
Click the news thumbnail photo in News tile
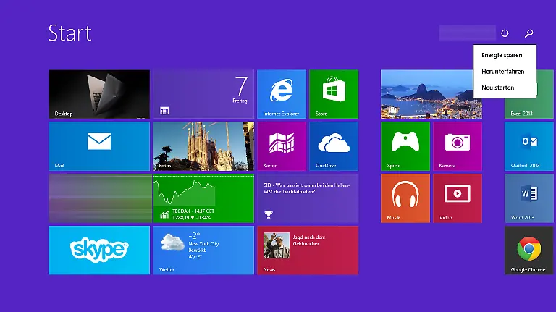(x=277, y=245)
